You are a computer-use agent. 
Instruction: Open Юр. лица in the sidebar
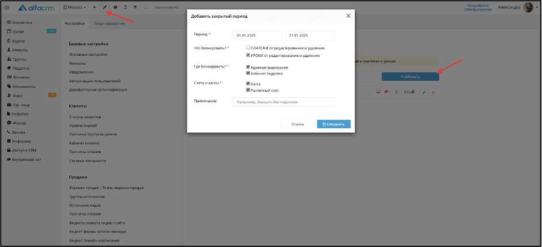[20, 105]
